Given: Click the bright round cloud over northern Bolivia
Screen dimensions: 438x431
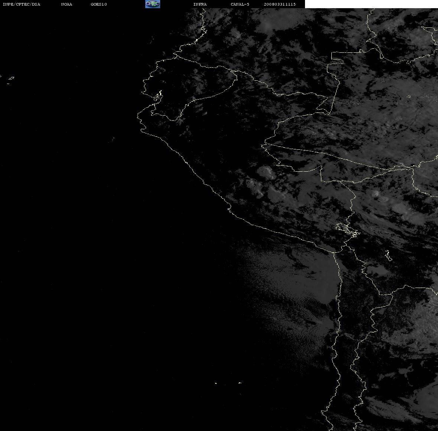Looking at the screenshot, I should [x=376, y=194].
